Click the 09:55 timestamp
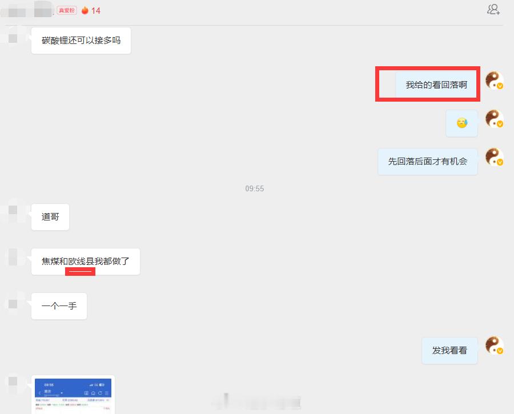Viewport: 514px width, 414px height. [x=254, y=189]
